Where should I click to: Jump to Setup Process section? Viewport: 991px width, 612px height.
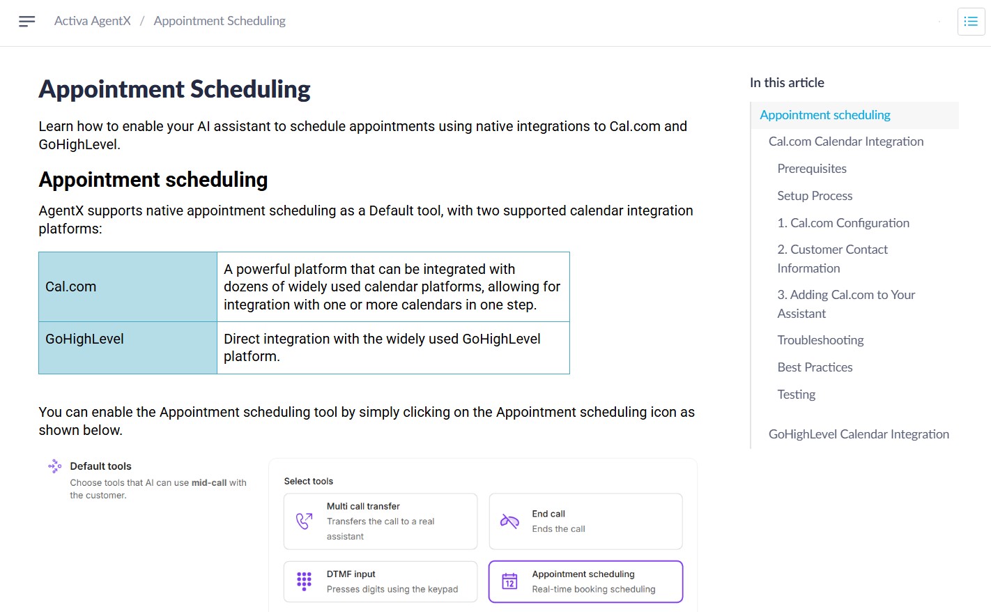[x=815, y=196]
